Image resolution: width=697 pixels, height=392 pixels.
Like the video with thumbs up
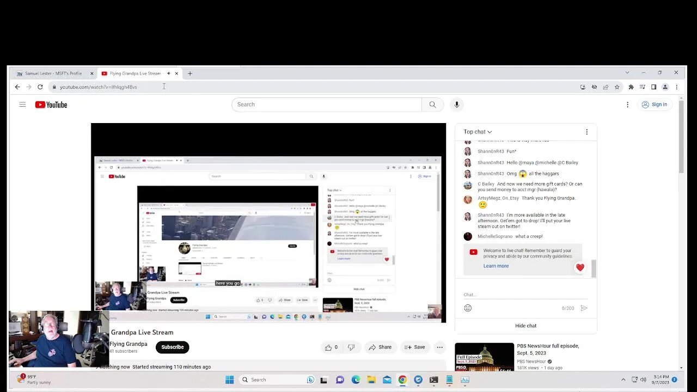(x=331, y=347)
